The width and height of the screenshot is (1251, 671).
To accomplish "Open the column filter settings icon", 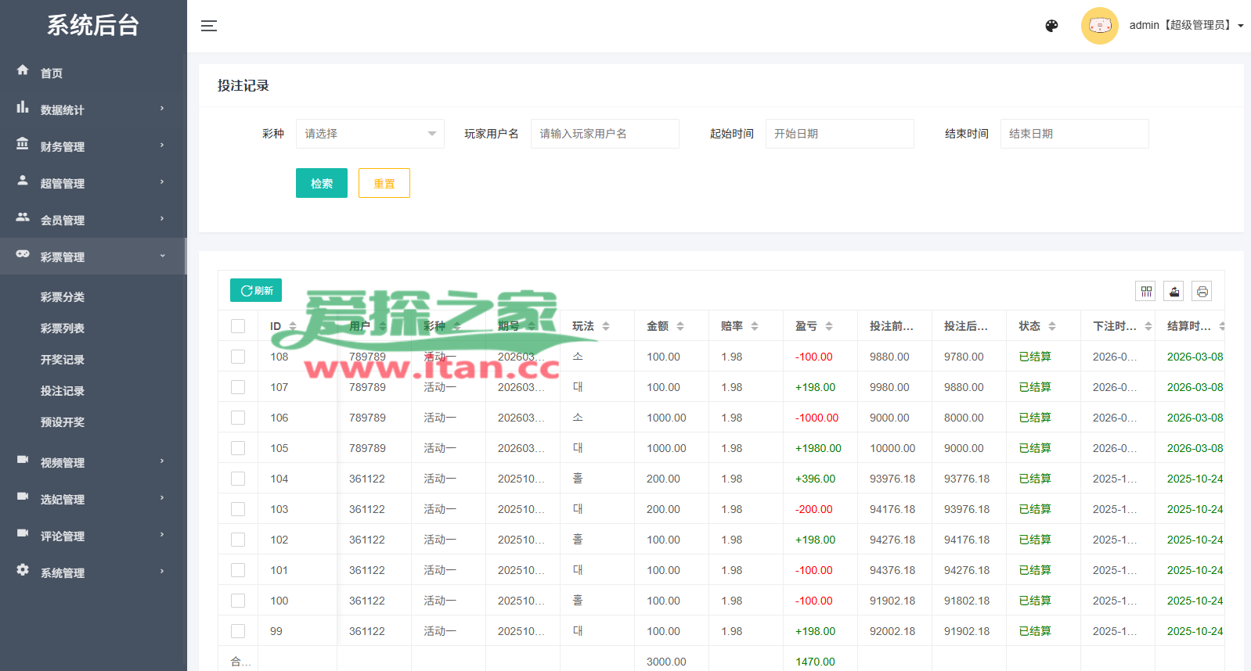I will (1145, 292).
